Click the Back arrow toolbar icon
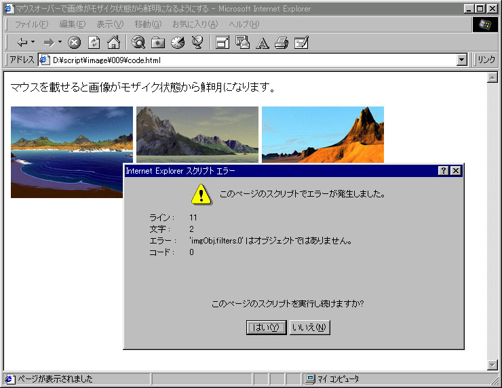This screenshot has width=502, height=388. [22, 42]
